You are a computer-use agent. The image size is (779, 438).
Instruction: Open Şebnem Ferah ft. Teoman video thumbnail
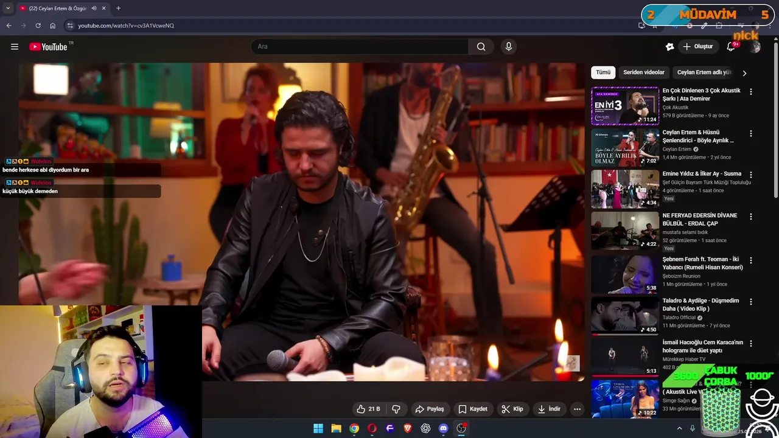(625, 273)
